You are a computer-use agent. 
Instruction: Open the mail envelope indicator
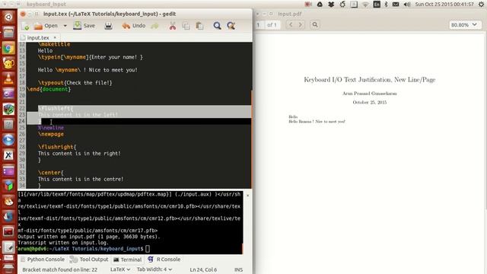(x=396, y=5)
